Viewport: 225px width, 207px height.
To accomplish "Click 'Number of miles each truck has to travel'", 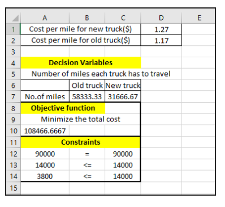I will click(101, 74).
